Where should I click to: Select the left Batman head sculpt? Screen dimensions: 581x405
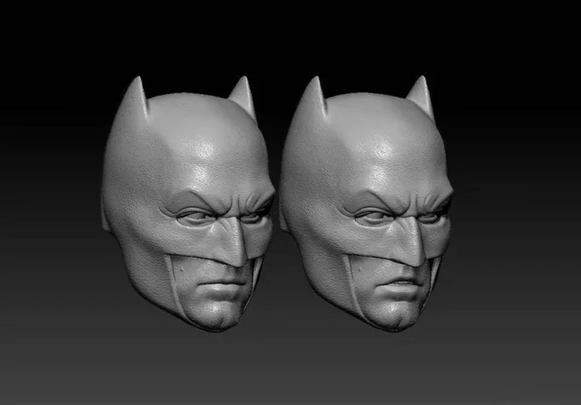[x=188, y=204]
